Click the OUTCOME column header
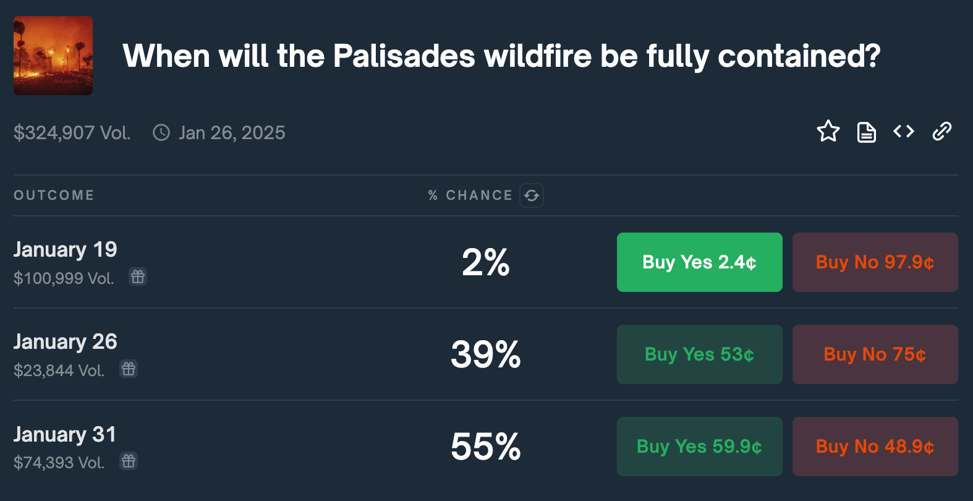 (x=54, y=195)
